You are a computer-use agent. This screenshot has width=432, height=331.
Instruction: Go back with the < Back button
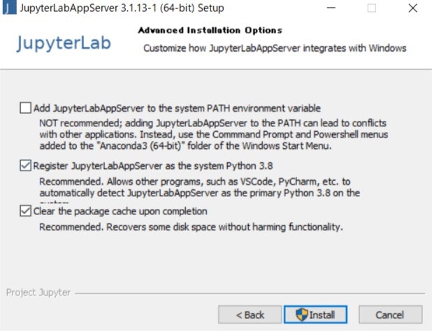(x=250, y=314)
